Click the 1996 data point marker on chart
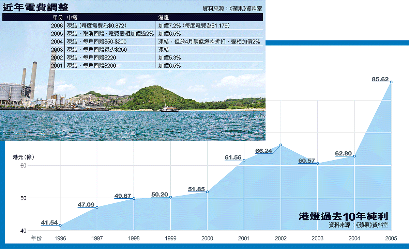The image size is (409, 249). tap(60, 225)
